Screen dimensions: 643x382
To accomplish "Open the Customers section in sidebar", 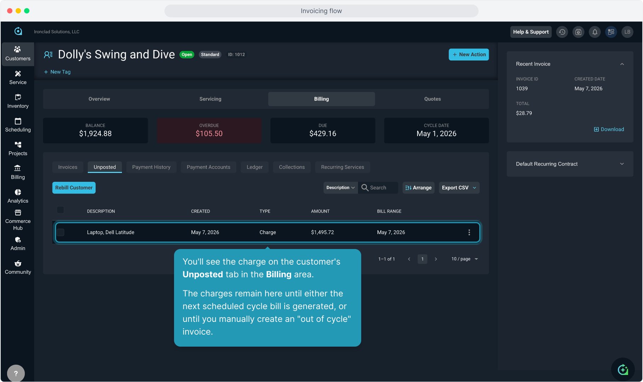I will point(18,54).
